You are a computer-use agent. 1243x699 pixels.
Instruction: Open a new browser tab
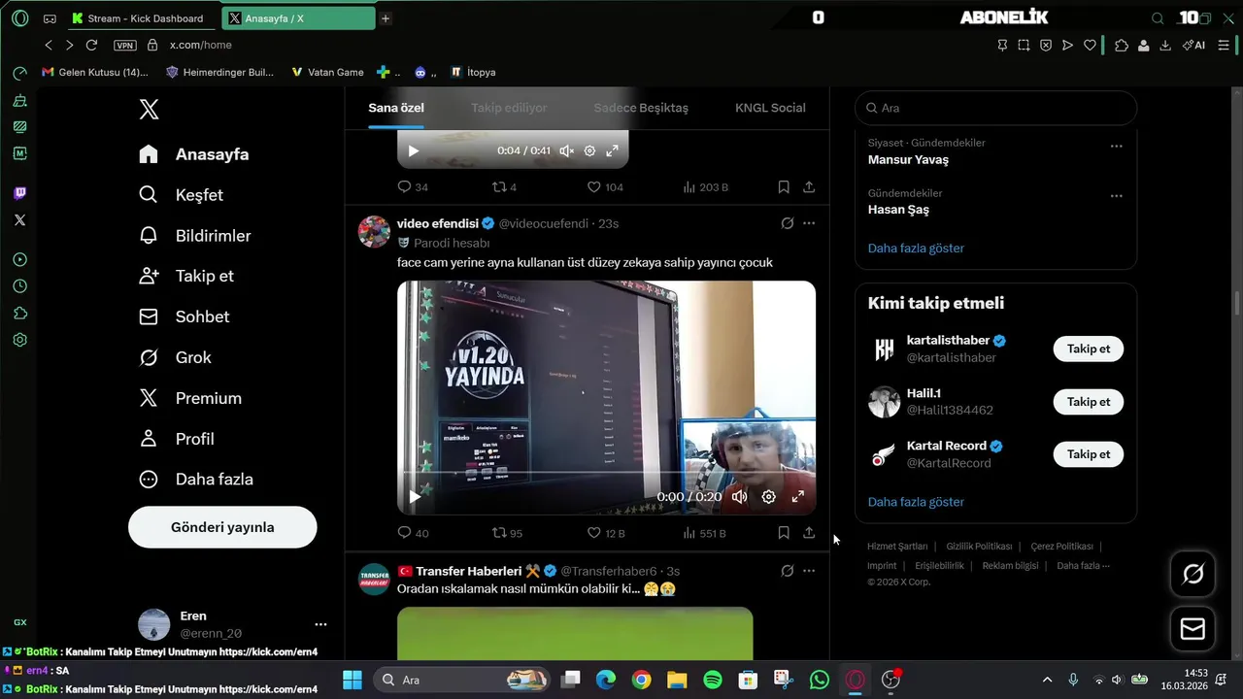[386, 18]
